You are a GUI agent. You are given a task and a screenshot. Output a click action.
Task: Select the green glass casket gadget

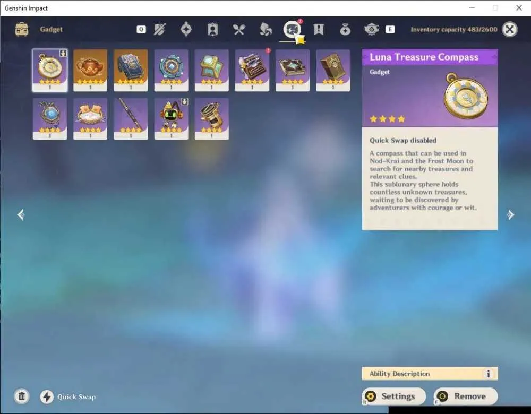click(x=212, y=71)
